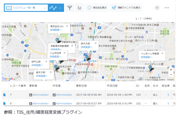This screenshot has width=178, height=117.
Task: Open 詳細画面へ link in 株式会社ABC window
Action: point(56,30)
